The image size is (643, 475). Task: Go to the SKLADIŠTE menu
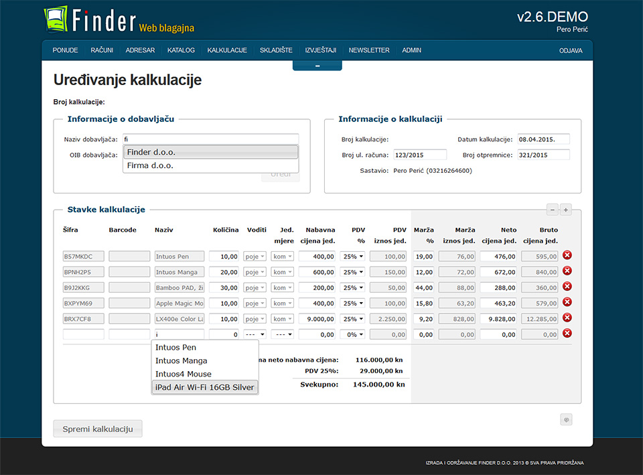pyautogui.click(x=276, y=50)
